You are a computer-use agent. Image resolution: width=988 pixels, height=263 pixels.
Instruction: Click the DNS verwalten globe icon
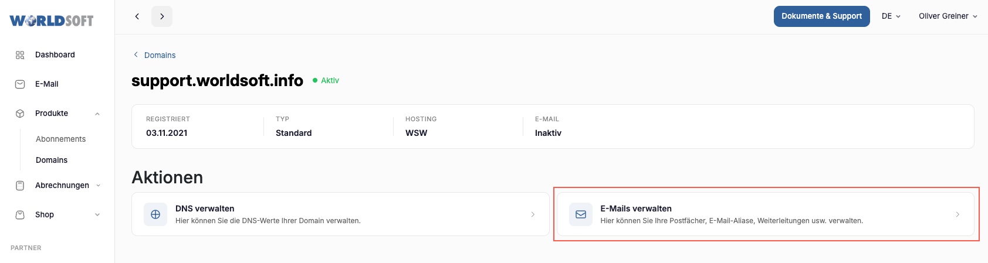coord(155,214)
